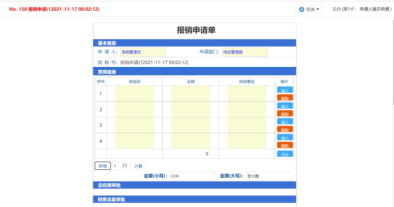Click 金额 cell in row 3
This screenshot has height=207, width=394.
point(191,125)
